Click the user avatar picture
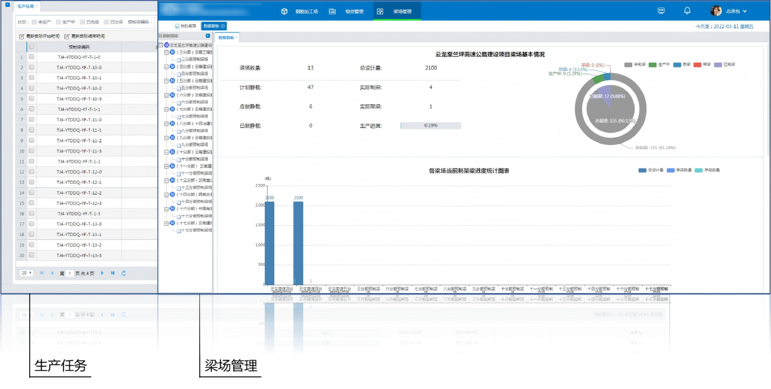The image size is (771, 389). tap(716, 11)
